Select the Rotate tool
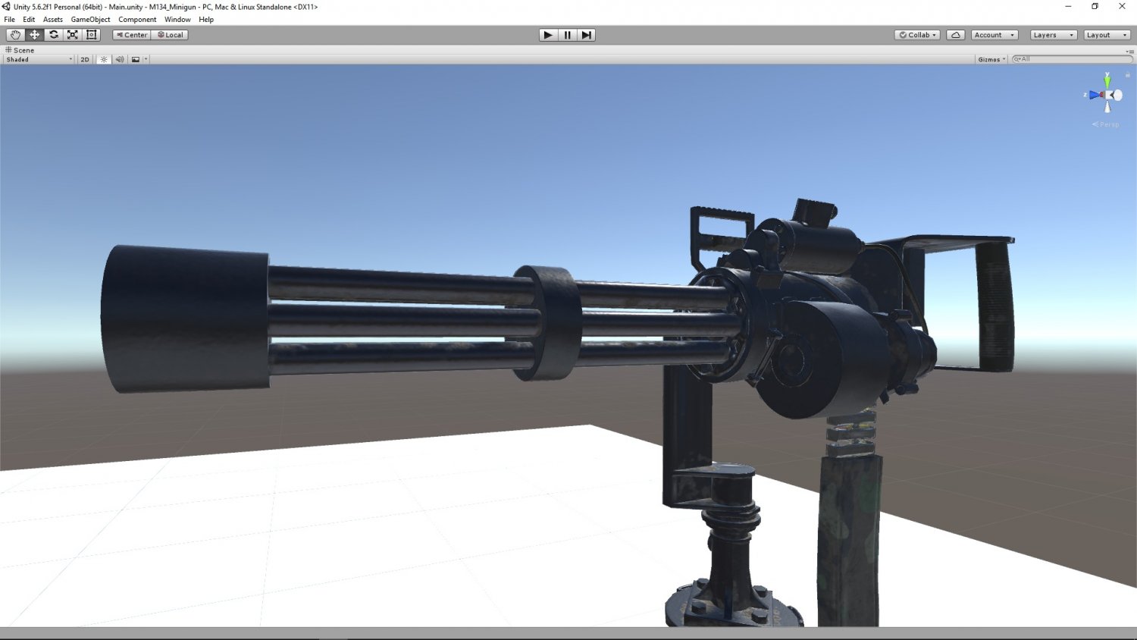The width and height of the screenshot is (1137, 640). [53, 34]
